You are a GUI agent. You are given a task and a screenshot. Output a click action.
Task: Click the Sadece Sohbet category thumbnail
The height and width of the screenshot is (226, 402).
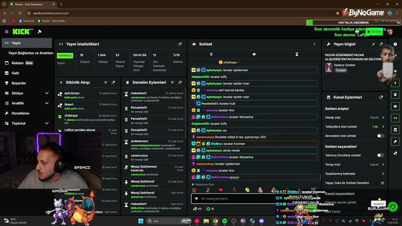coord(329,68)
